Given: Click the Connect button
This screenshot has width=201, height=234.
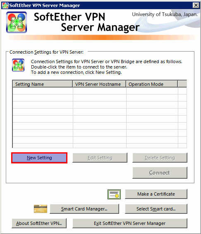Looking at the screenshot, I should pos(160,173).
